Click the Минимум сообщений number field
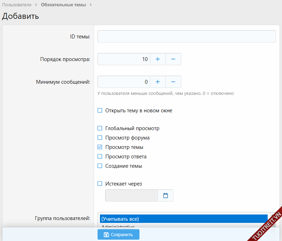 click(124, 82)
